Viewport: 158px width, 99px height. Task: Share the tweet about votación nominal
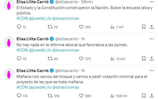[x=152, y=96]
